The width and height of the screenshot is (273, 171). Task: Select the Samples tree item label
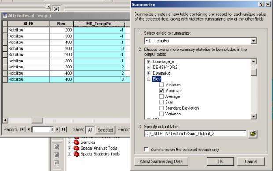(88, 142)
